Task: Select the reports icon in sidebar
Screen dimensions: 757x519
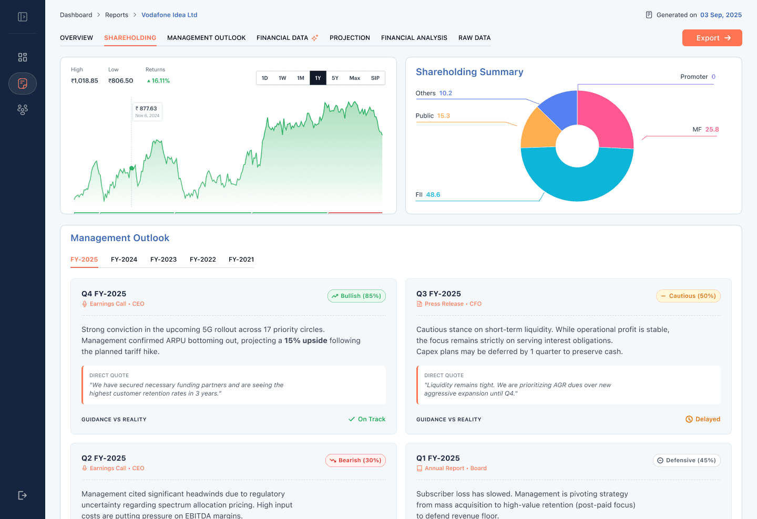Action: 23,84
